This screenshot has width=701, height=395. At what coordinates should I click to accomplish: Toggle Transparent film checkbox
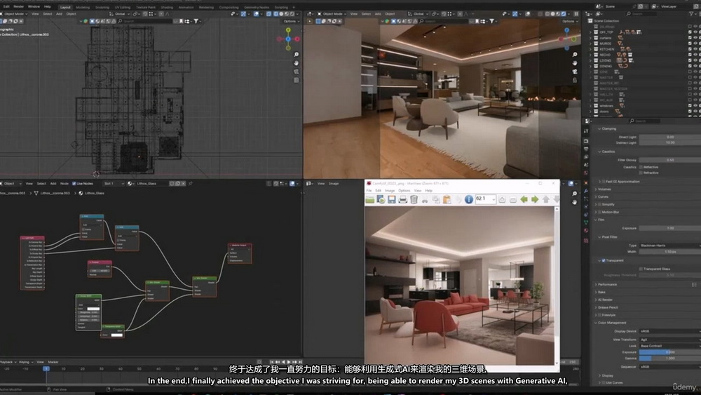tap(604, 260)
